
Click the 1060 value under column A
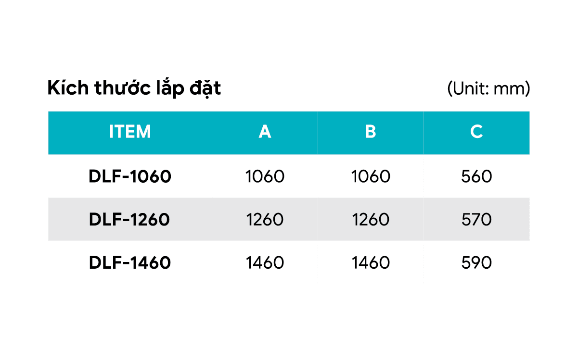point(265,177)
